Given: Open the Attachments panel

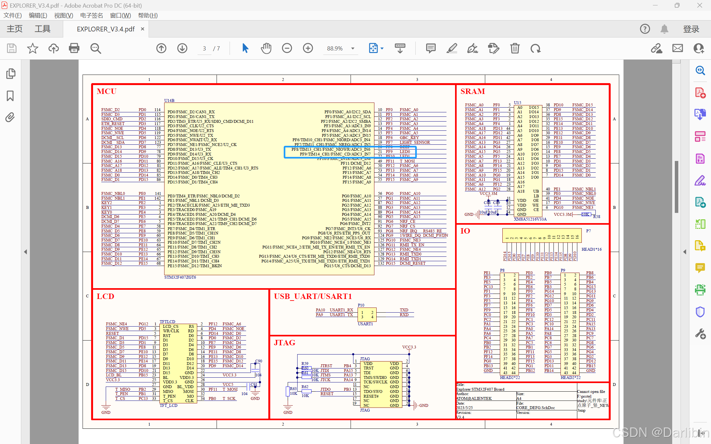Looking at the screenshot, I should (10, 117).
